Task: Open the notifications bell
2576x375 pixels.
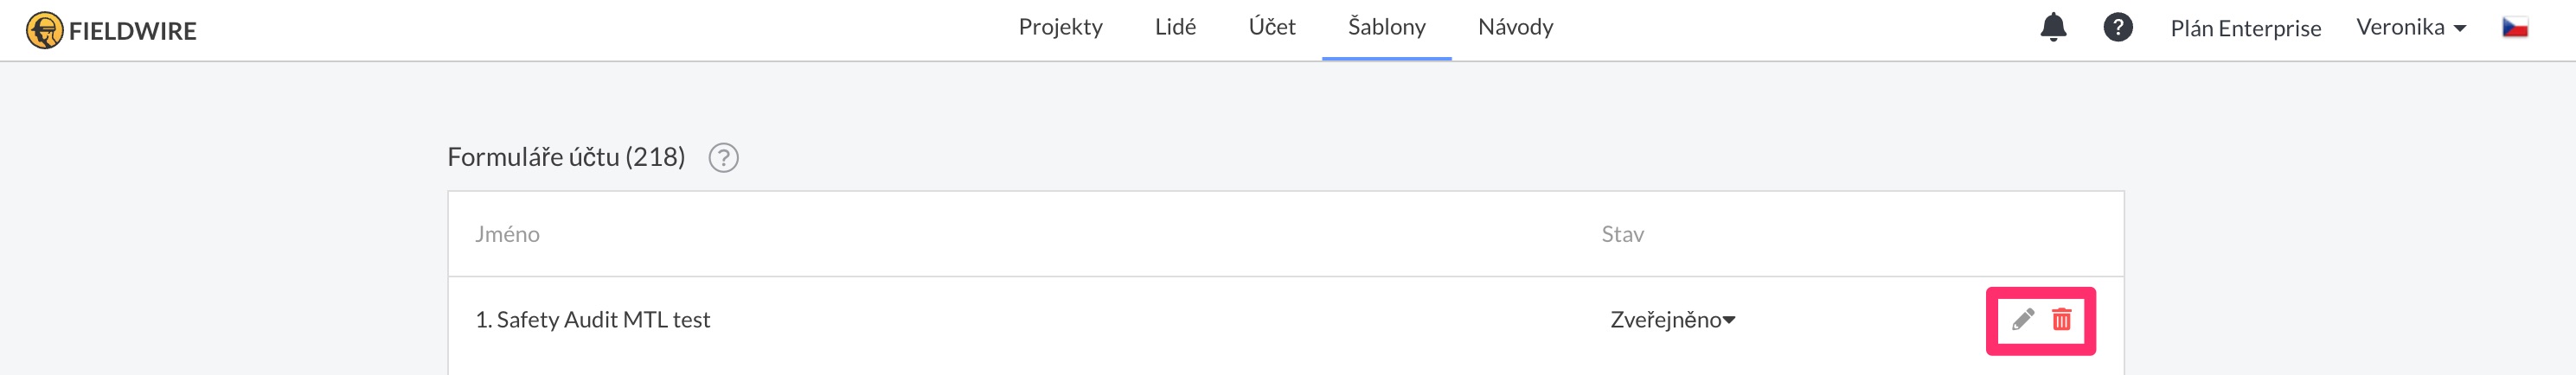Action: [x=2053, y=27]
